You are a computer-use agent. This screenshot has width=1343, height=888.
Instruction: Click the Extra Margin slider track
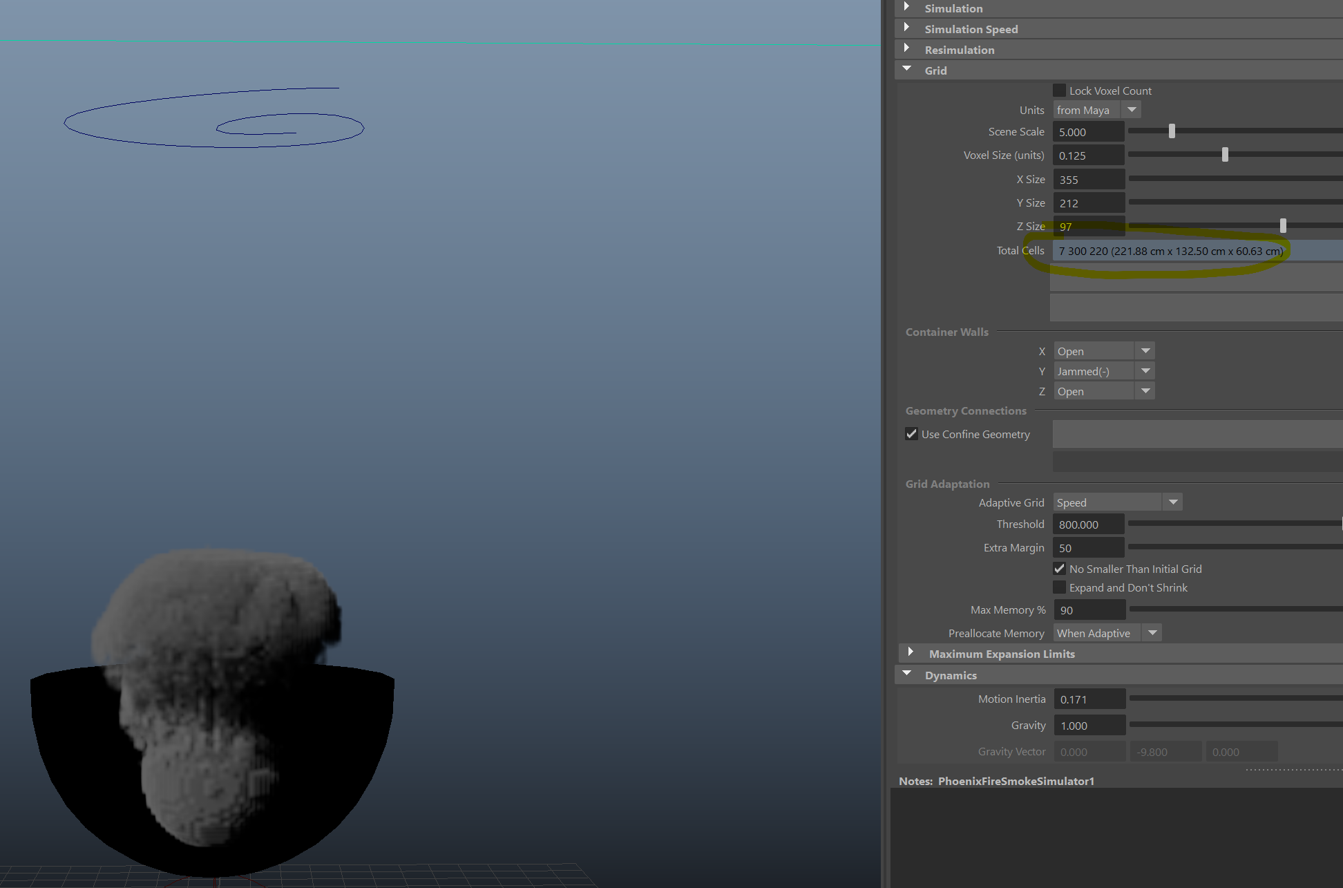tap(1235, 547)
